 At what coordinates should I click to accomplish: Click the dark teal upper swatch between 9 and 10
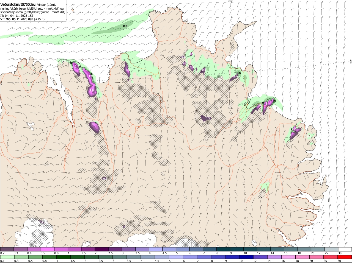pyautogui.click(x=237, y=249)
